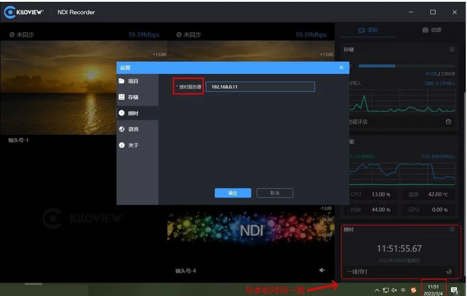The height and width of the screenshot is (296, 467).
Task: Click the 11:51:55.67 time display
Action: pyautogui.click(x=399, y=249)
